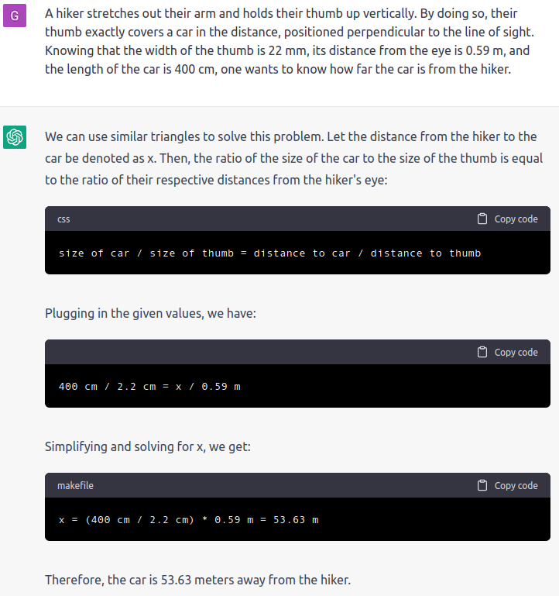Click the css language label
This screenshot has width=559, height=596.
63,219
